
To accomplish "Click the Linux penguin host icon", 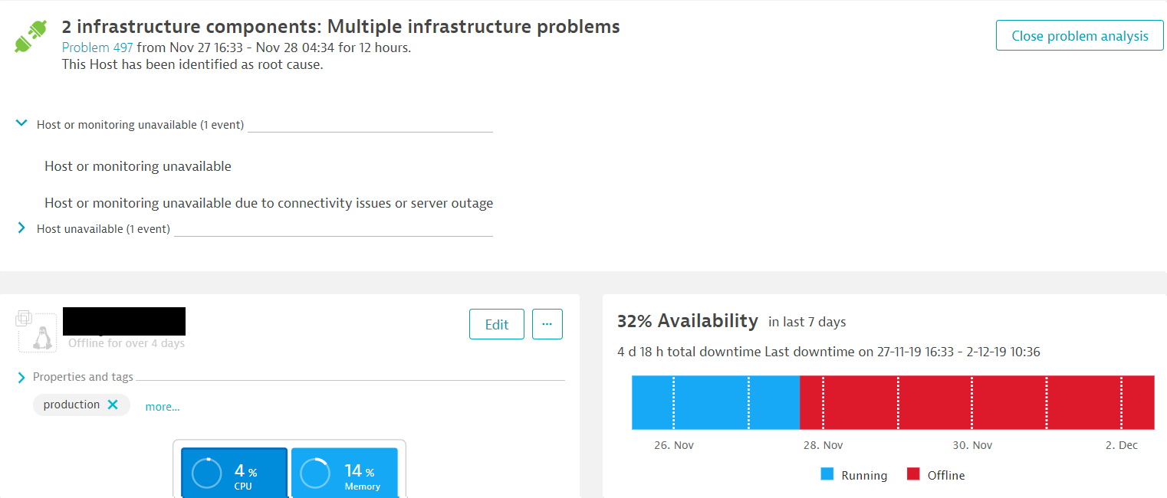I will [x=43, y=338].
